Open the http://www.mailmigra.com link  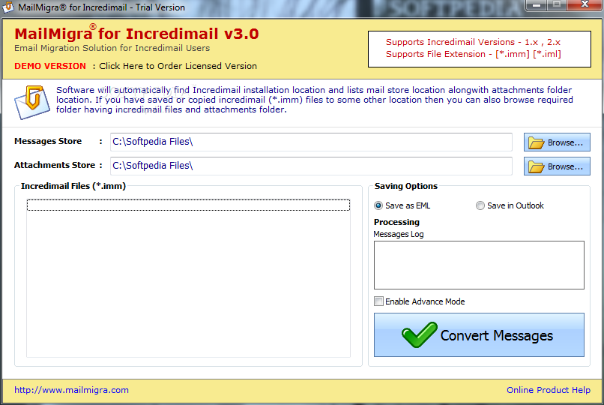coord(72,390)
